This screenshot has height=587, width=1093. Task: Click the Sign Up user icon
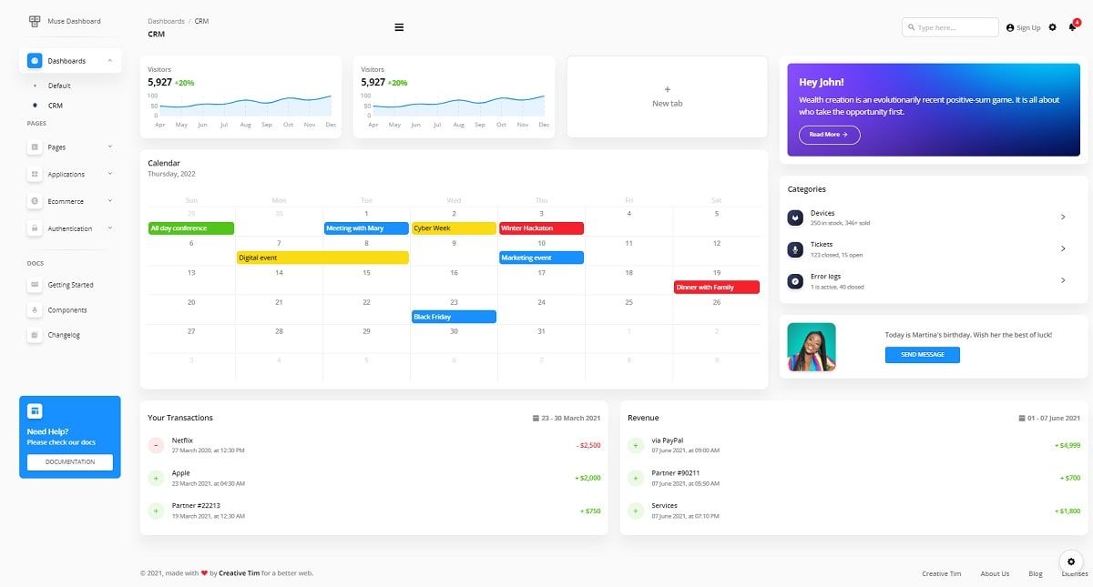click(1010, 26)
